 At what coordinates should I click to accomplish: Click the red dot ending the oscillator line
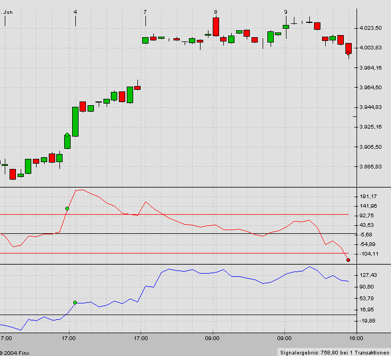point(348,260)
